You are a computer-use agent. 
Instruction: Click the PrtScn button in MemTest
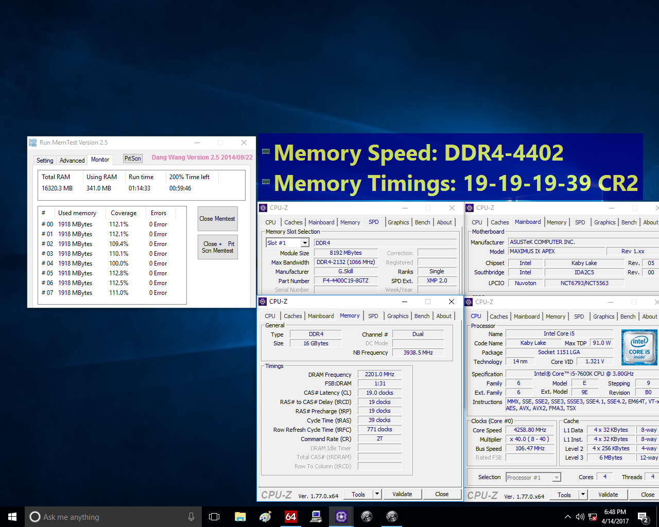(x=132, y=159)
